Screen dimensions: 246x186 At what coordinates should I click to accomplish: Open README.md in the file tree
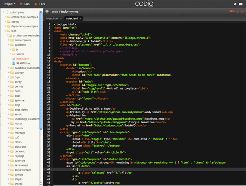(24, 63)
